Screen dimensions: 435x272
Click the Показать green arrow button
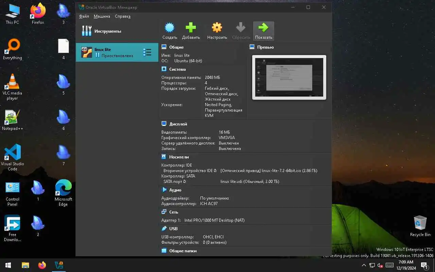pyautogui.click(x=263, y=31)
